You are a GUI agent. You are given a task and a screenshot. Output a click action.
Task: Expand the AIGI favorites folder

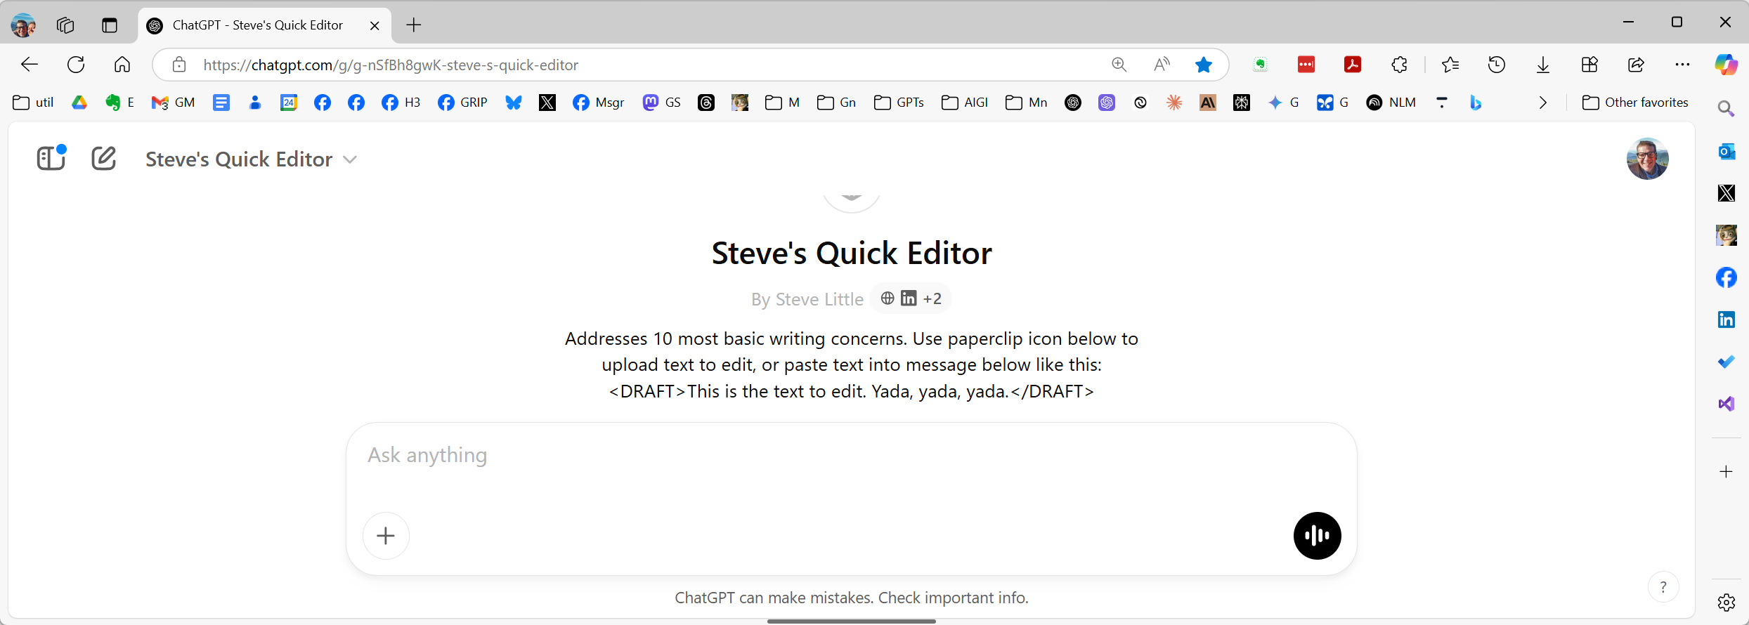tap(965, 103)
